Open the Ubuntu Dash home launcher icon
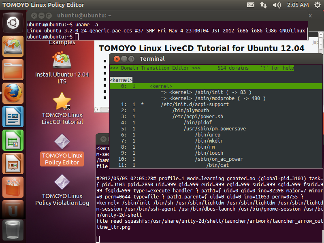The image size is (324, 243). point(13,23)
